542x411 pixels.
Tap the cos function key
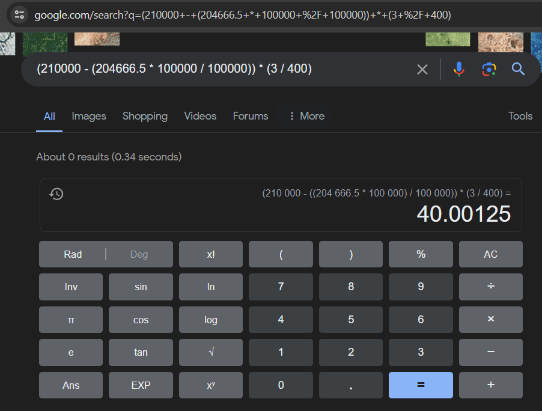141,320
